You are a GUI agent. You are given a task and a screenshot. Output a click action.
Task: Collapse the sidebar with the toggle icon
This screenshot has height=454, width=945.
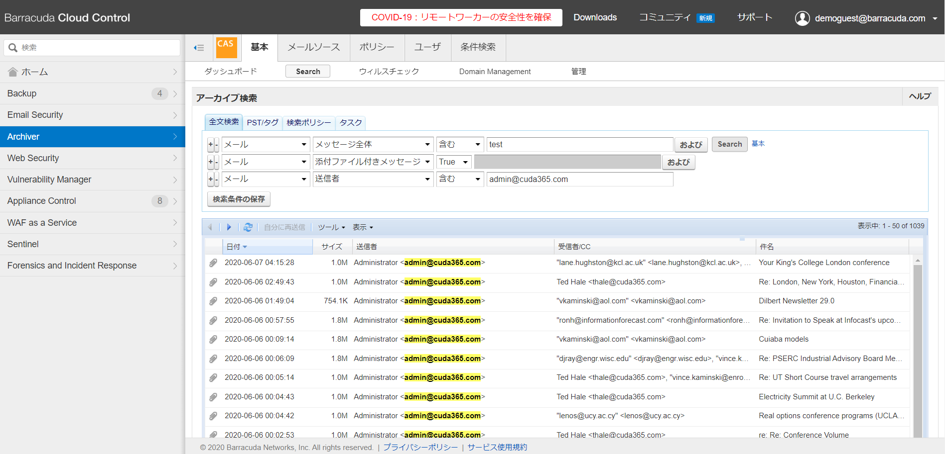click(199, 48)
